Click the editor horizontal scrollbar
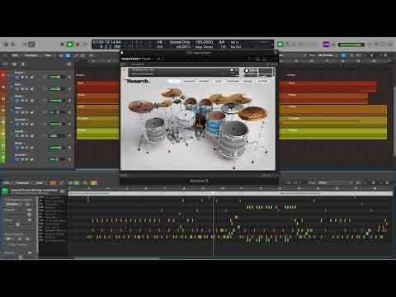396x297 pixels. 117,258
